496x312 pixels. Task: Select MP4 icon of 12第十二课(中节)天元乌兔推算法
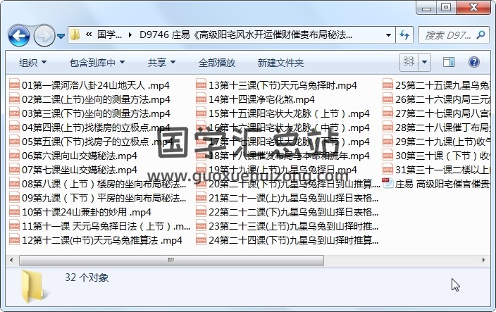pyautogui.click(x=14, y=240)
